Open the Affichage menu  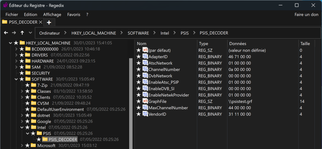pos(52,14)
